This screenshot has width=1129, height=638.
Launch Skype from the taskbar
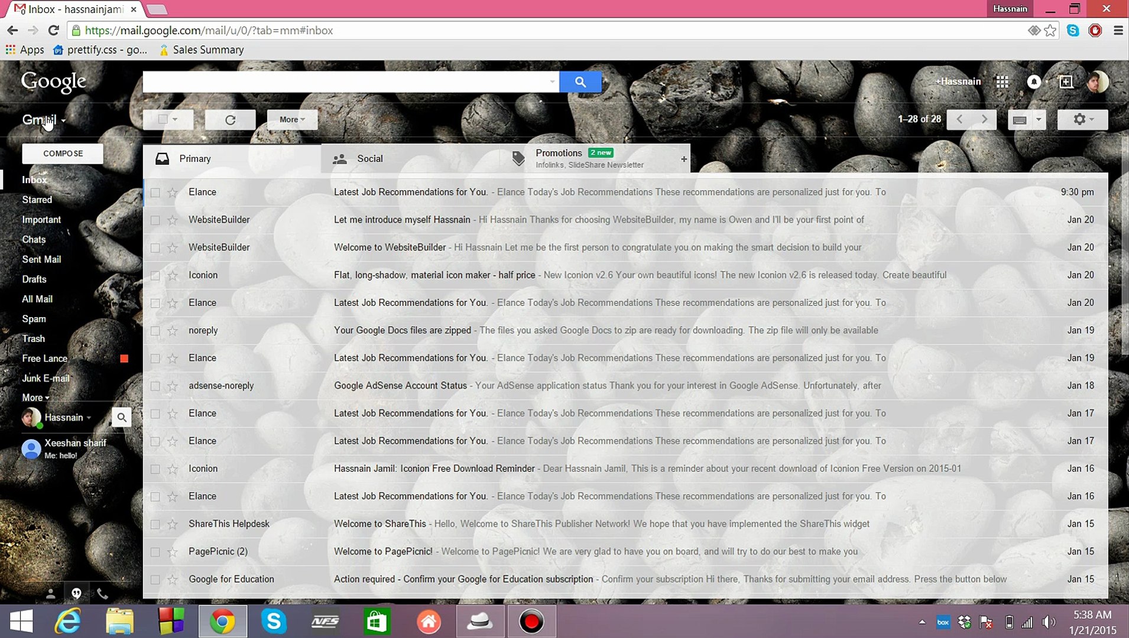click(274, 621)
